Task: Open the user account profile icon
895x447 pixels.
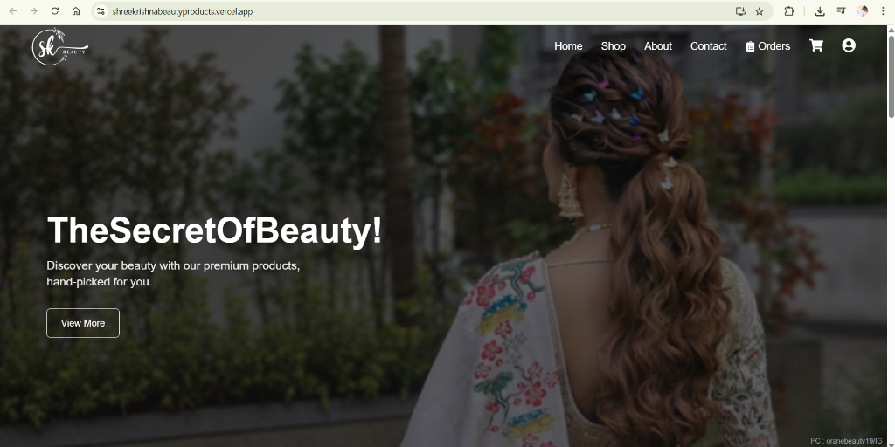Action: 849,45
